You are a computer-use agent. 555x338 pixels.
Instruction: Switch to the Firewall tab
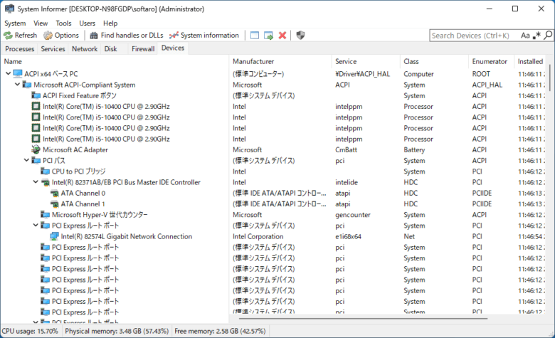(x=143, y=49)
